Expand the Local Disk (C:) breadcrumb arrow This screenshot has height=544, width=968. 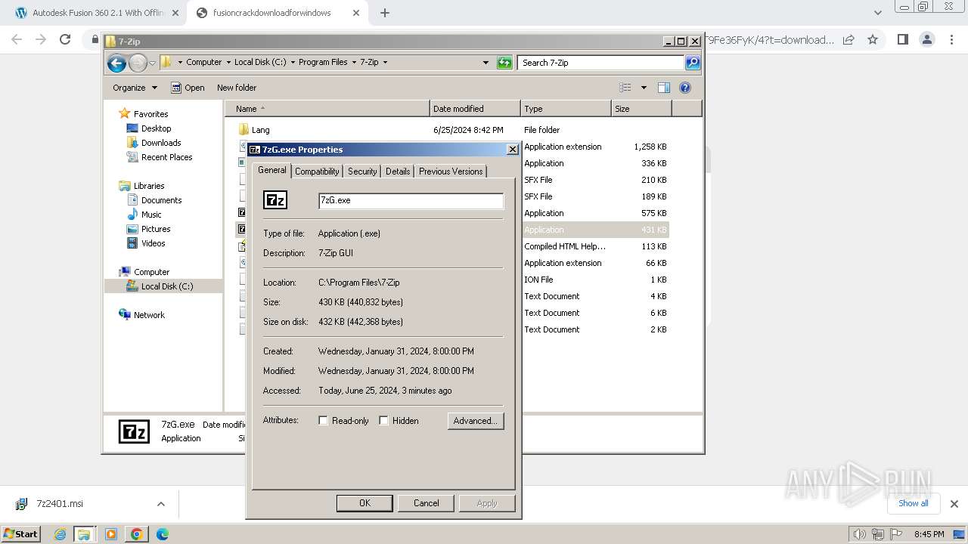(293, 63)
